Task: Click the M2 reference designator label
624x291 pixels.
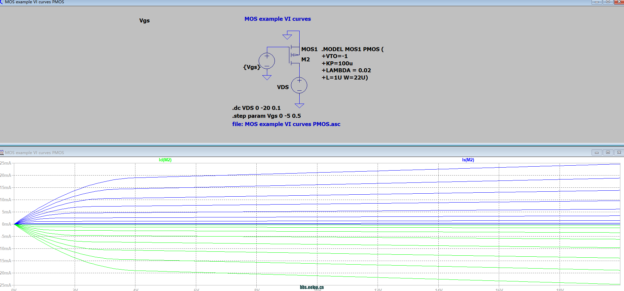Action: click(306, 59)
